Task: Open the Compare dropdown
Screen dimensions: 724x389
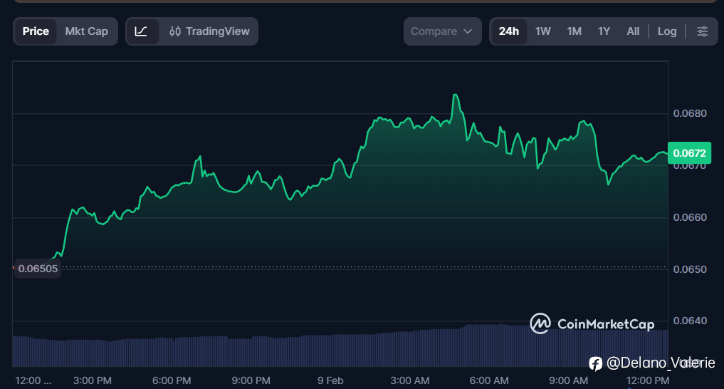Action: point(442,31)
